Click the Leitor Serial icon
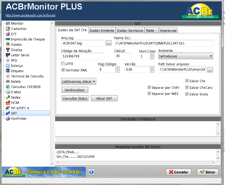This screenshot has height=185, width=225. (x=8, y=55)
